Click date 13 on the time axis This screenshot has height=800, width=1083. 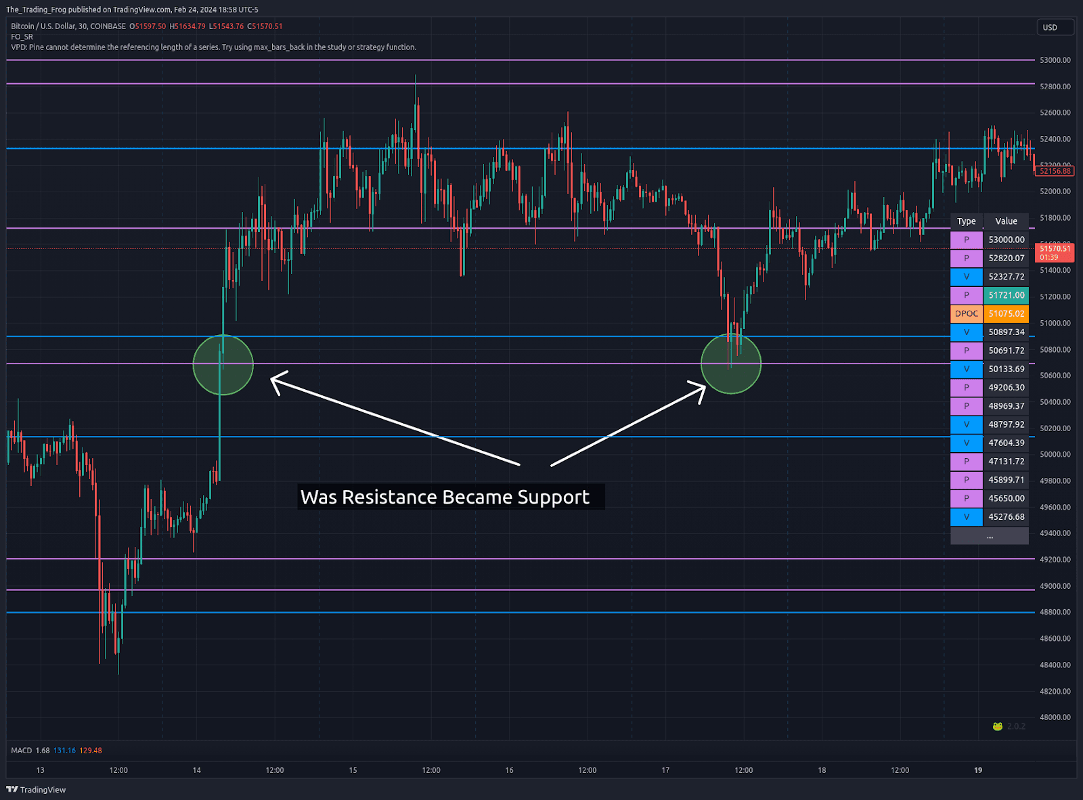click(41, 770)
